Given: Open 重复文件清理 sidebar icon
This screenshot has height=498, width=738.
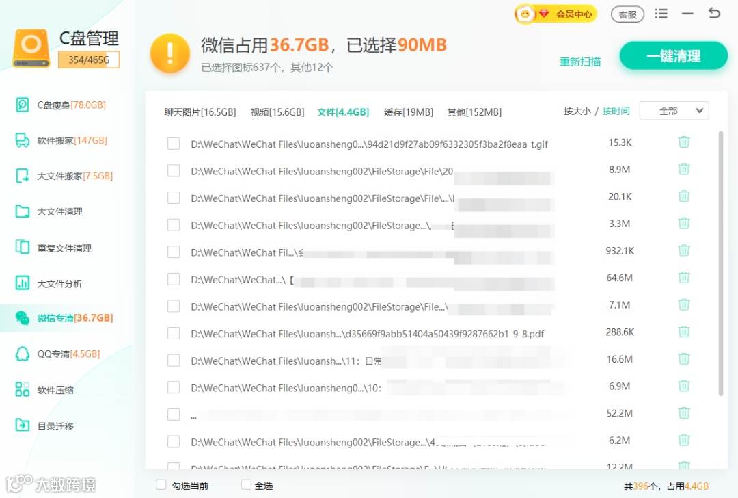Looking at the screenshot, I should click(x=22, y=248).
